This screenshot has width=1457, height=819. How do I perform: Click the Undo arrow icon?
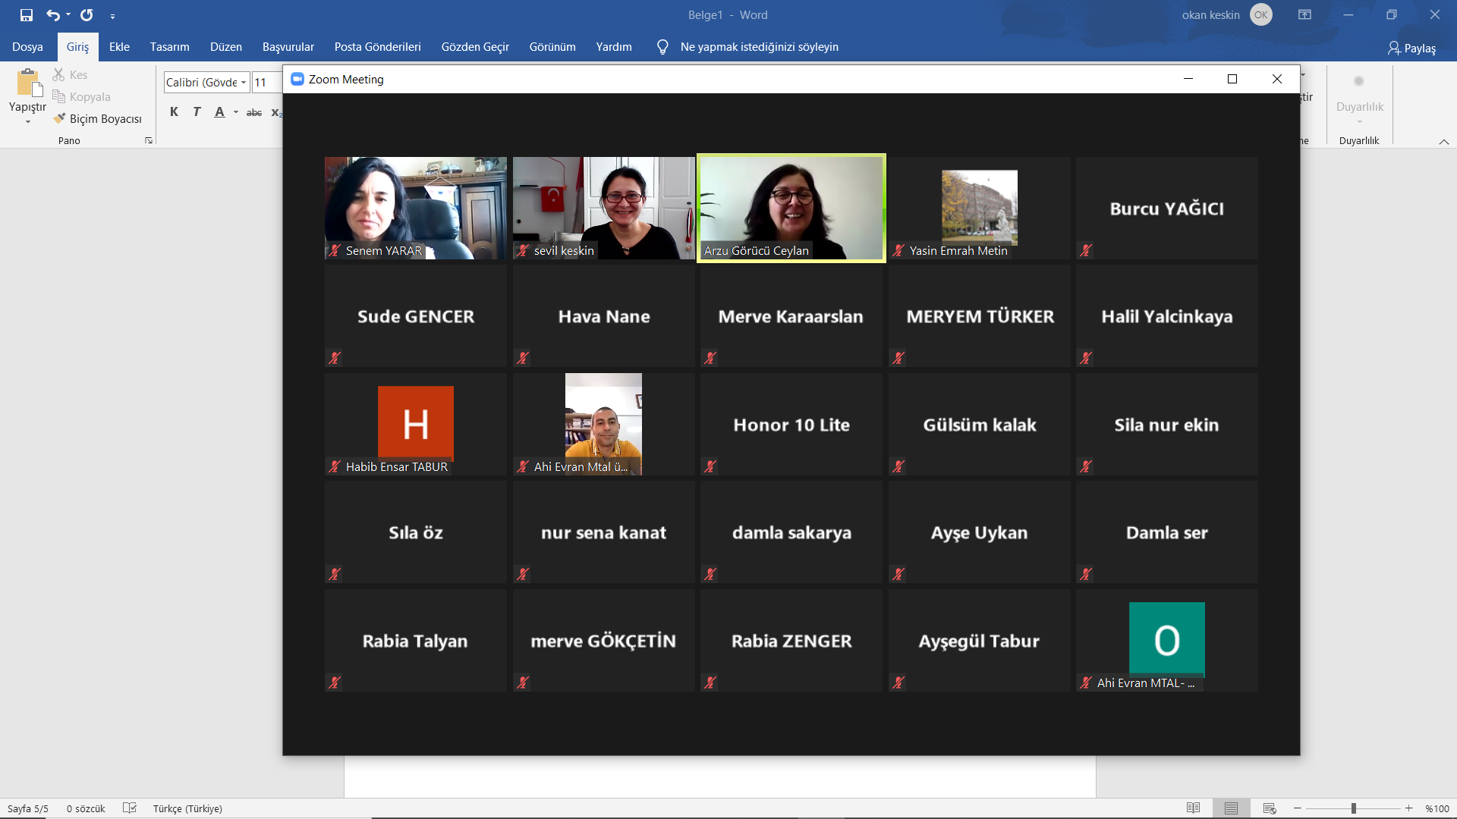click(52, 15)
